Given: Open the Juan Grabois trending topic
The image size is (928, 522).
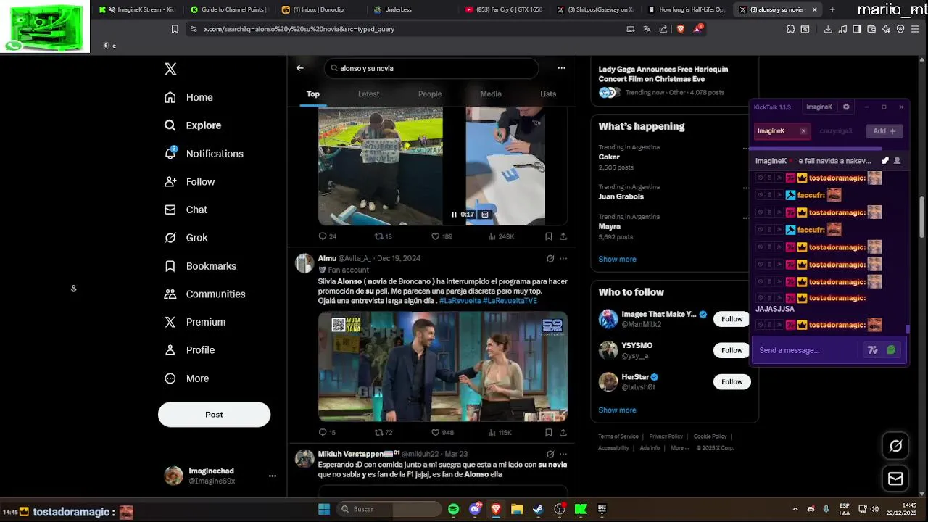Looking at the screenshot, I should coord(621,196).
